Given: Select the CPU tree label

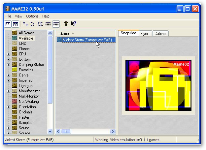Looking at the screenshot, I should 22,54.
